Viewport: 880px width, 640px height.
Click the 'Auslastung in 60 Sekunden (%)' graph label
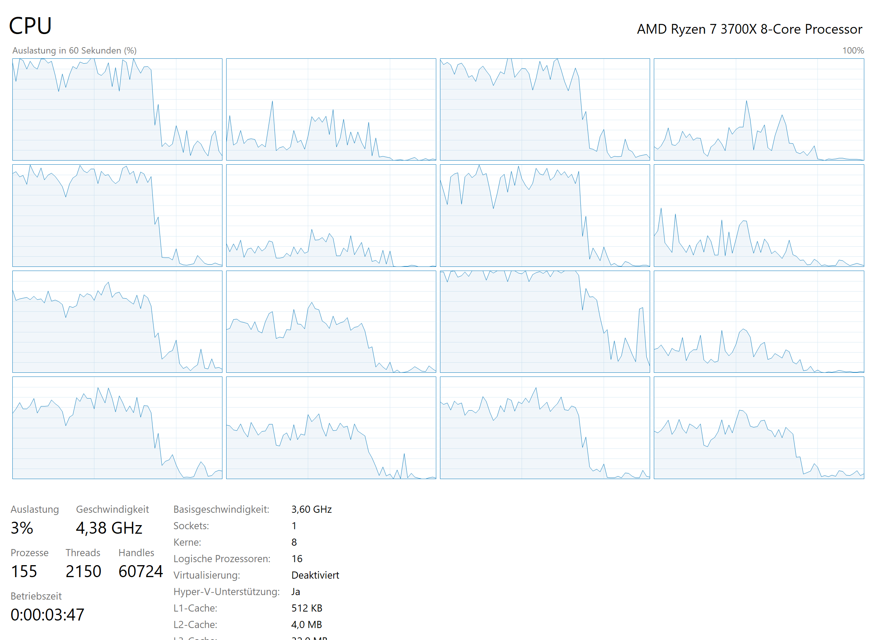(x=75, y=51)
